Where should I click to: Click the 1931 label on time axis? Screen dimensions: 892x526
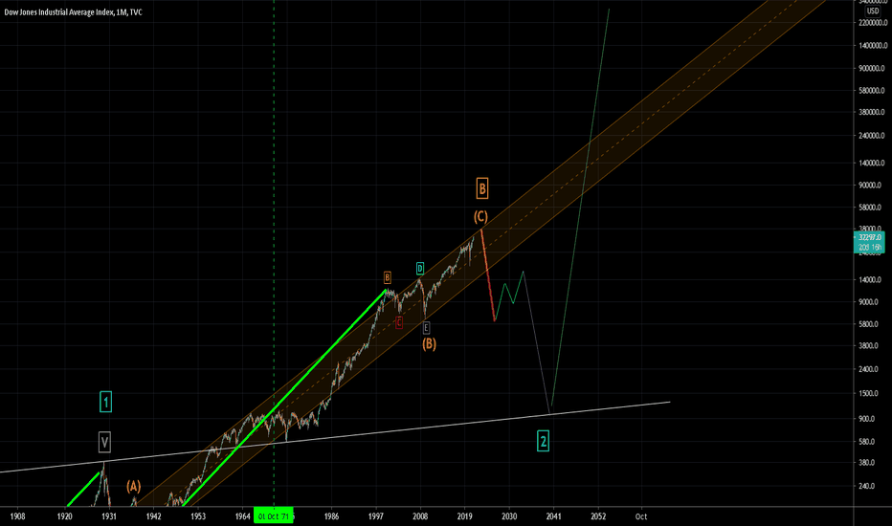coord(109,516)
